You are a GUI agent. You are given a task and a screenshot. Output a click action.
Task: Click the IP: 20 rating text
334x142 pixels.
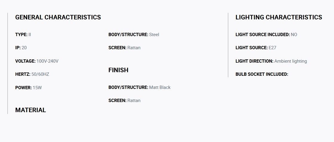(21, 48)
